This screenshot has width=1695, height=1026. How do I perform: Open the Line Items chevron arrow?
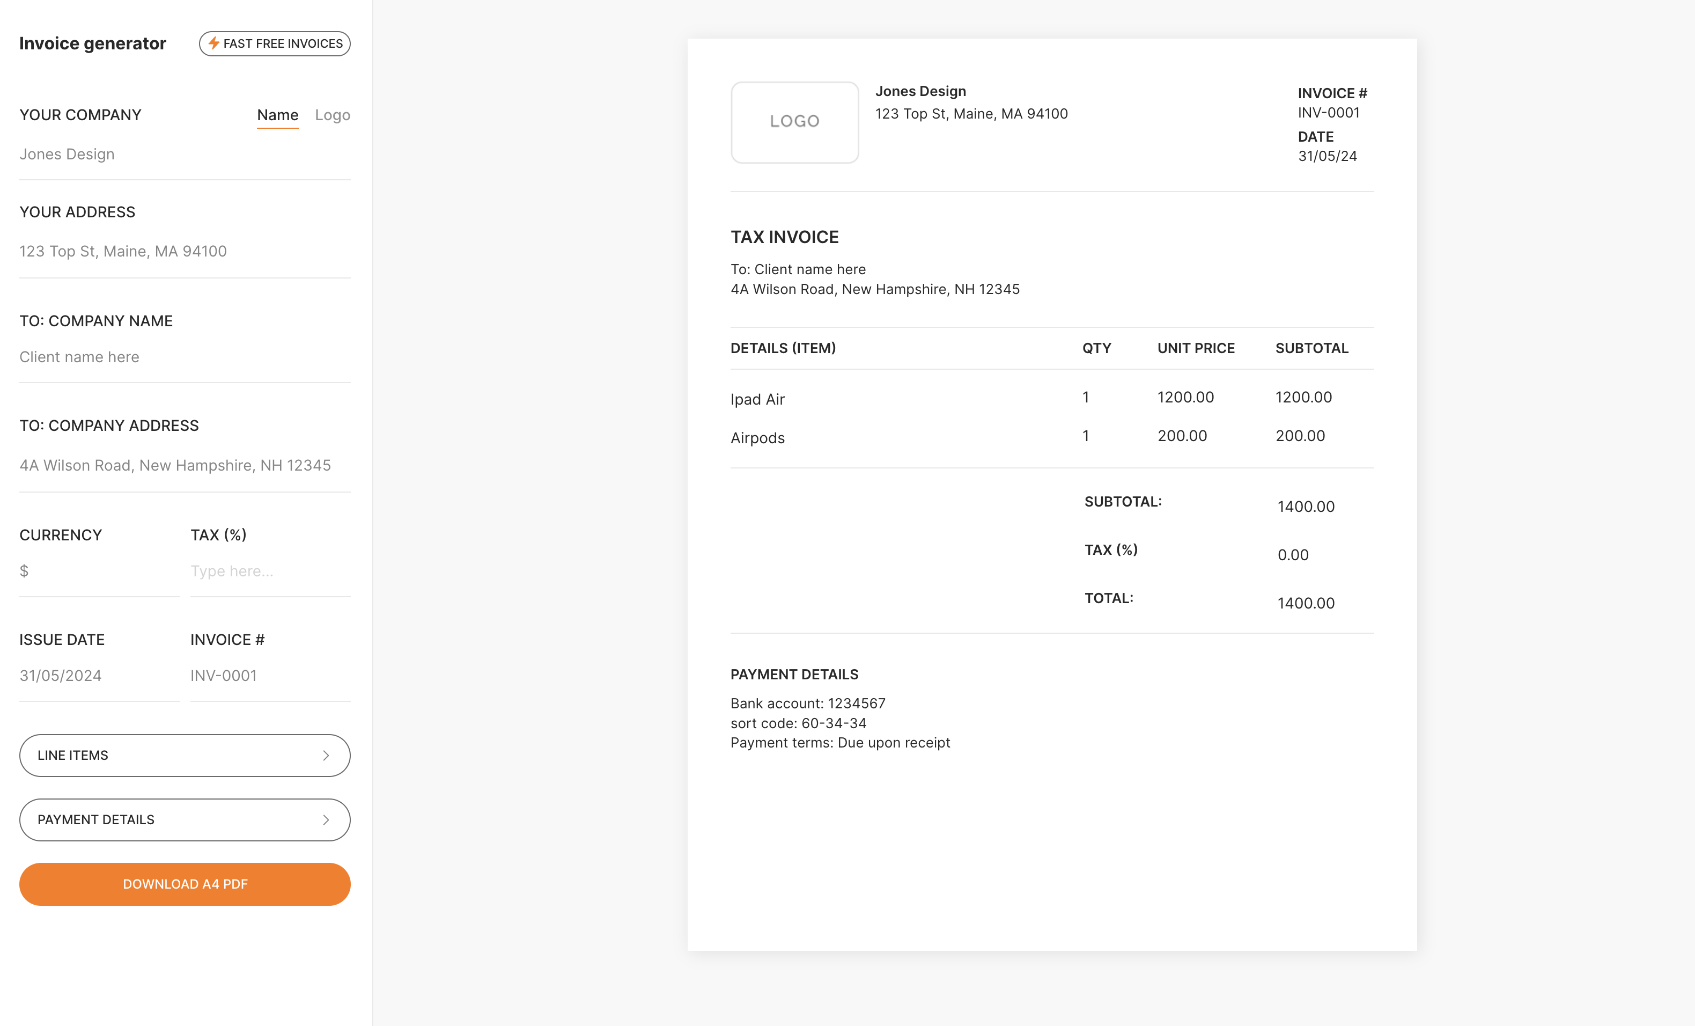326,755
